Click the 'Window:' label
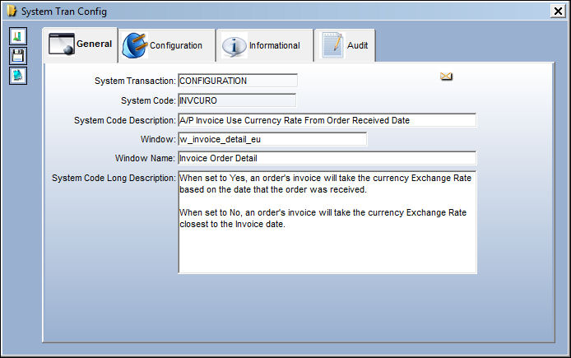The image size is (571, 358). (x=158, y=139)
